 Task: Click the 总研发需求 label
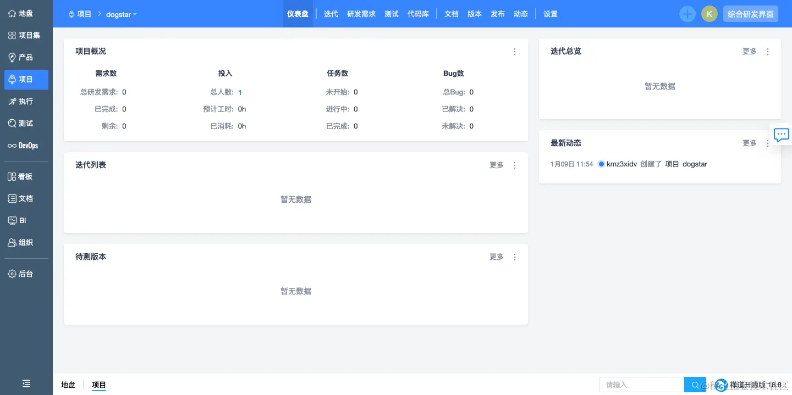pyautogui.click(x=99, y=92)
